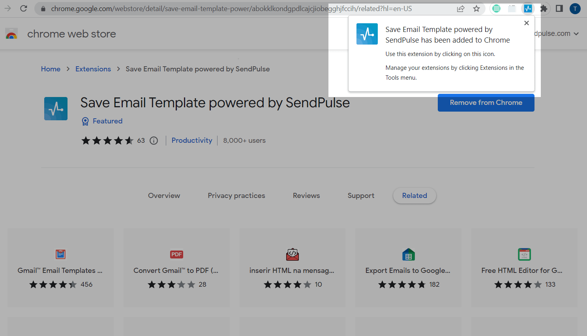Expand the account email dropdown
This screenshot has width=587, height=336.
[576, 34]
